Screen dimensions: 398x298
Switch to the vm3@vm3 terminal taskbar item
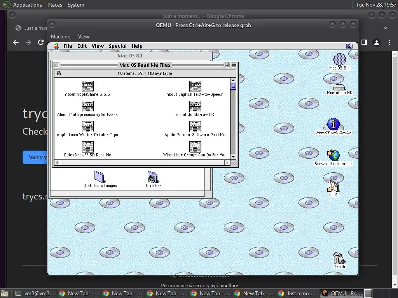(35, 293)
